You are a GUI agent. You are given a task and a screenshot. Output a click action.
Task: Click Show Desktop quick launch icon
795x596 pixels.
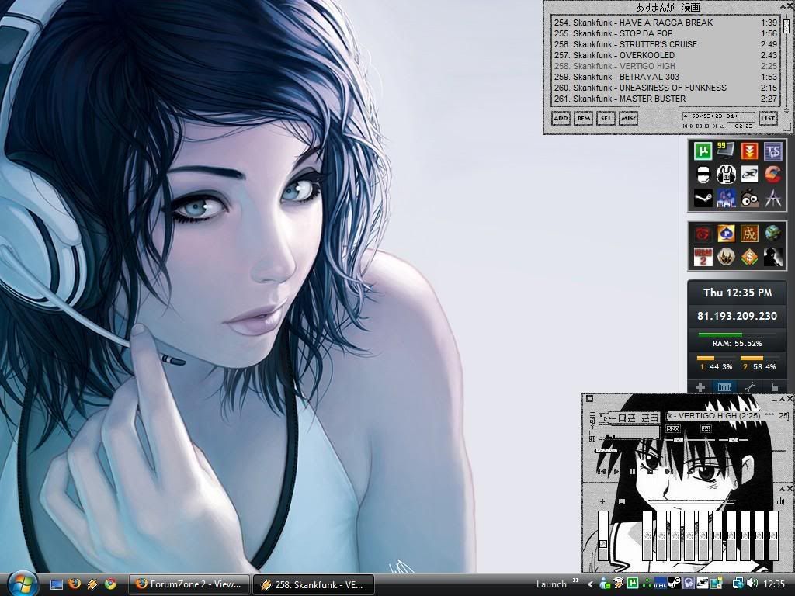tap(56, 584)
